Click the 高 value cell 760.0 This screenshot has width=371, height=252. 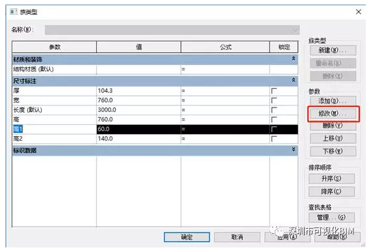coord(139,120)
